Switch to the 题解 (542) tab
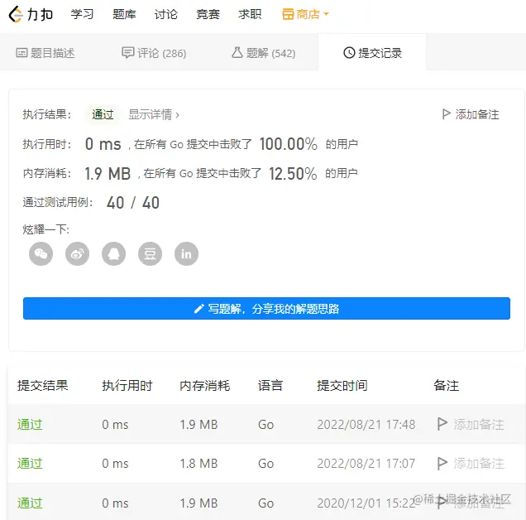Viewport: 526px width, 520px height. click(264, 53)
